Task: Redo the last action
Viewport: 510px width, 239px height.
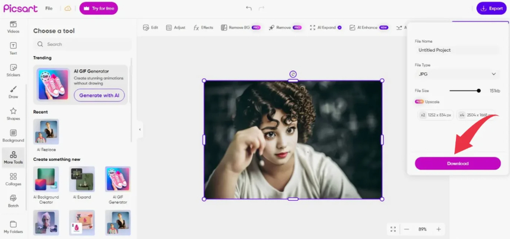Action: point(261,8)
